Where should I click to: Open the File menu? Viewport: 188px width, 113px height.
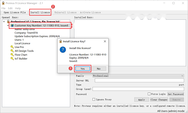click(x=3, y=8)
